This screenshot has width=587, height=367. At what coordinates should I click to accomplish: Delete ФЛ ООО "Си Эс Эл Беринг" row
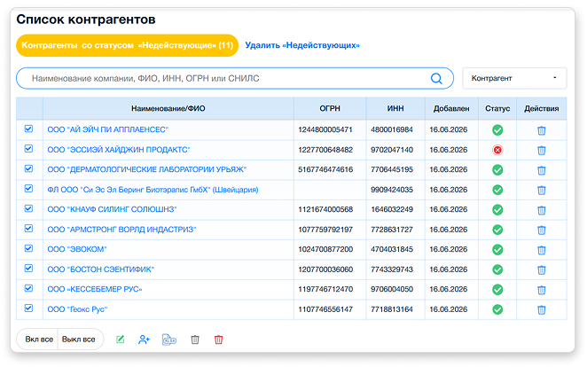point(541,191)
